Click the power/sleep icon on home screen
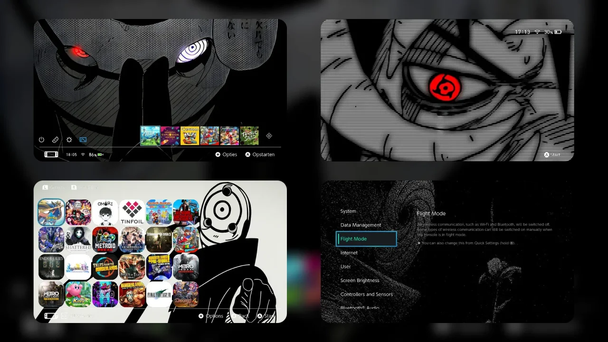Image resolution: width=608 pixels, height=342 pixels. (x=41, y=139)
